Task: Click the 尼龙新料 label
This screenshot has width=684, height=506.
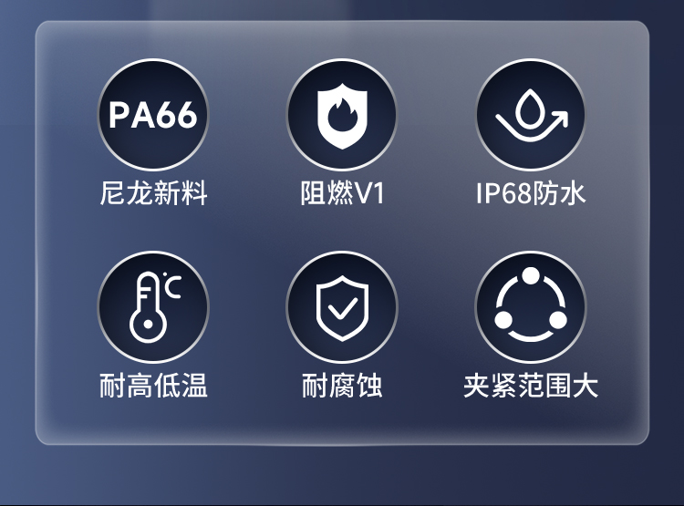Action: point(153,192)
